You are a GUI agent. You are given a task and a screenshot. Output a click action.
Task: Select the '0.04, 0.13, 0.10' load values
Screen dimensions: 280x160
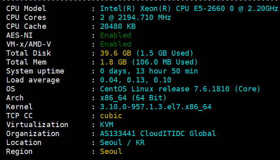click(136, 80)
